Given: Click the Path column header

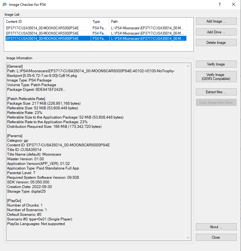Looking at the screenshot, I should [x=148, y=22].
